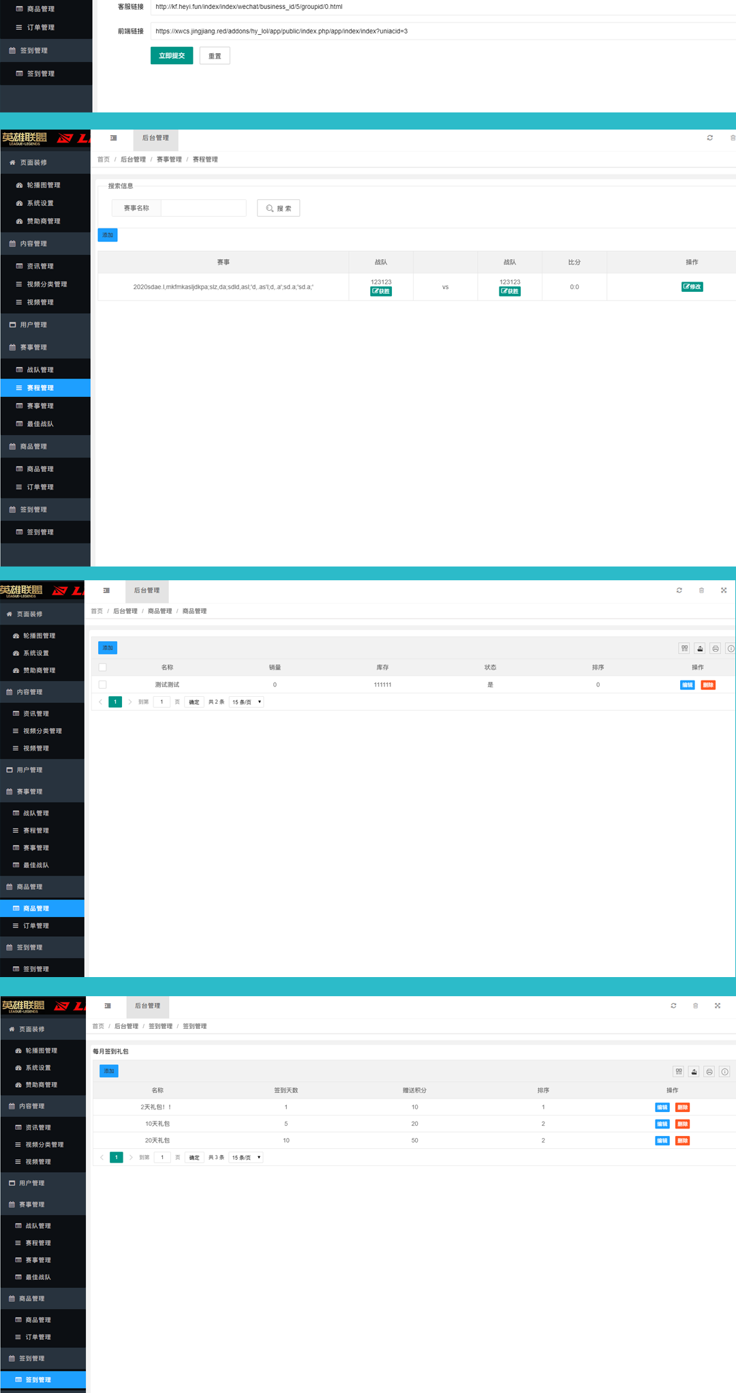Click export icon in 商品管理 table toolbar
This screenshot has width=736, height=1393.
click(700, 648)
